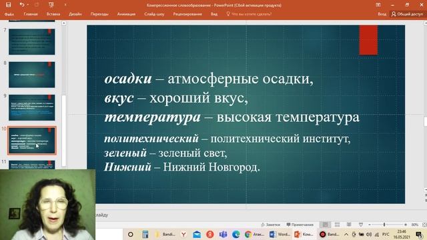Open the notification center icon

(419, 234)
